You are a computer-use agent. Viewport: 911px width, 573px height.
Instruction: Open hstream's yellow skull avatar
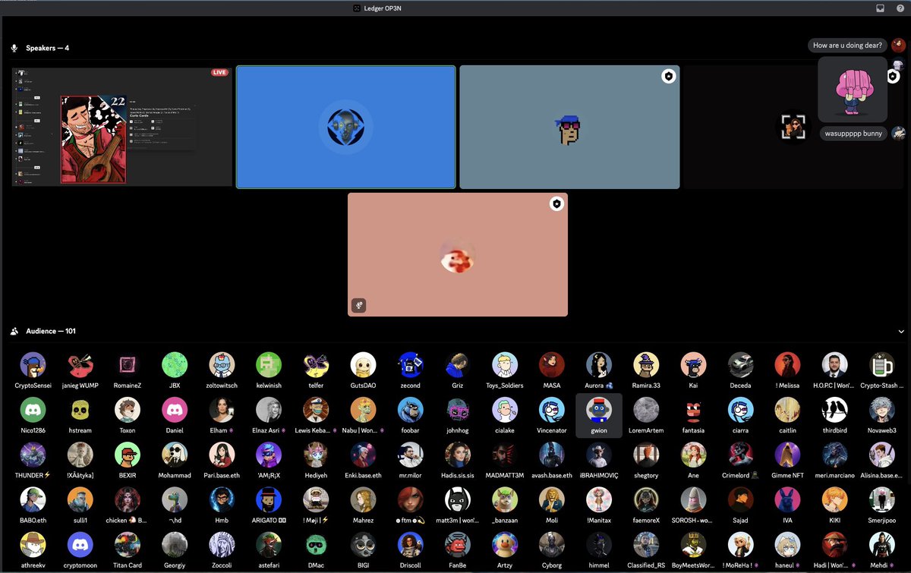point(80,410)
